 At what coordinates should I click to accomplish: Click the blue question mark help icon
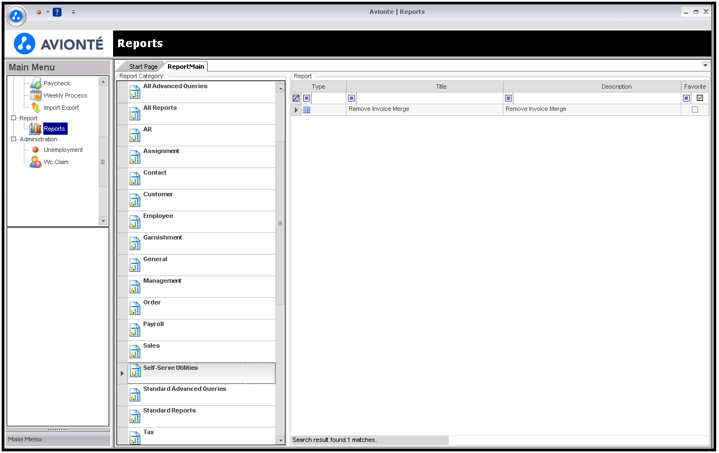(x=57, y=12)
